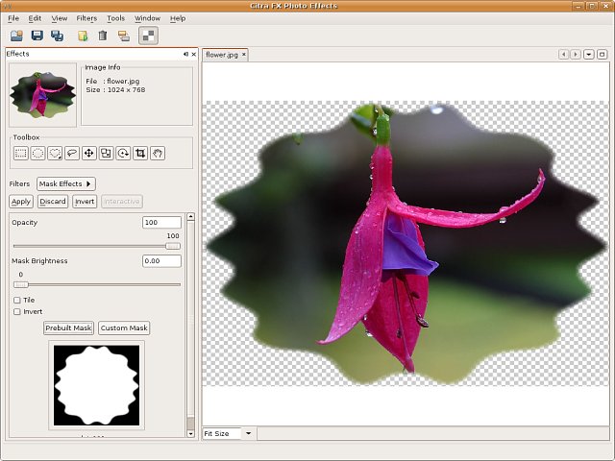Pick the Crop tool in the Toolbox
The height and width of the screenshot is (461, 615).
pos(140,153)
